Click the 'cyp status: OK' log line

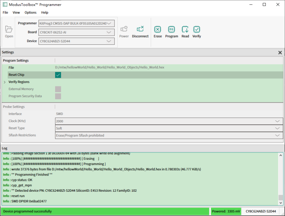point(18,180)
